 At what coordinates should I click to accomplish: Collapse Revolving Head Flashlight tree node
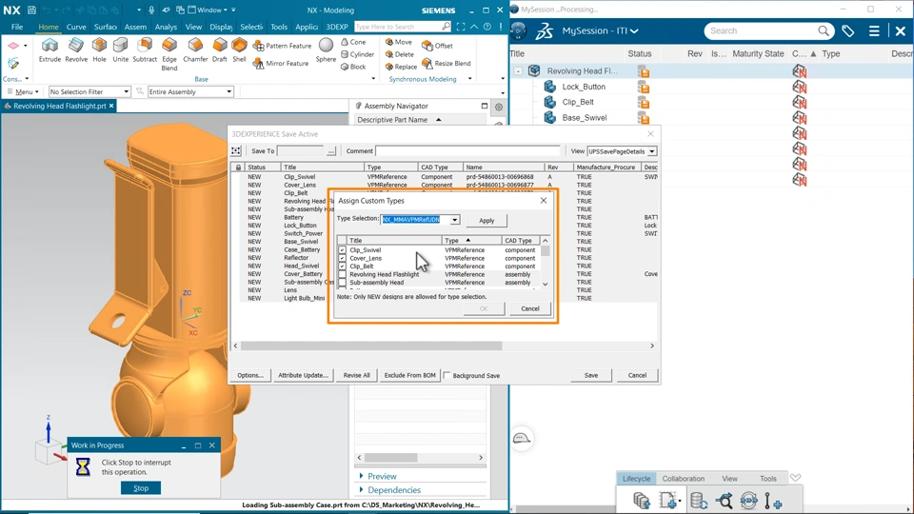coord(518,71)
